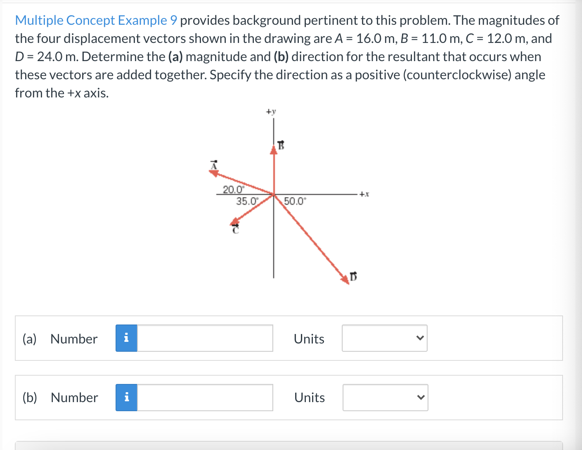The height and width of the screenshot is (450, 582).
Task: Click the blue info icon for part (b)
Action: click(127, 397)
